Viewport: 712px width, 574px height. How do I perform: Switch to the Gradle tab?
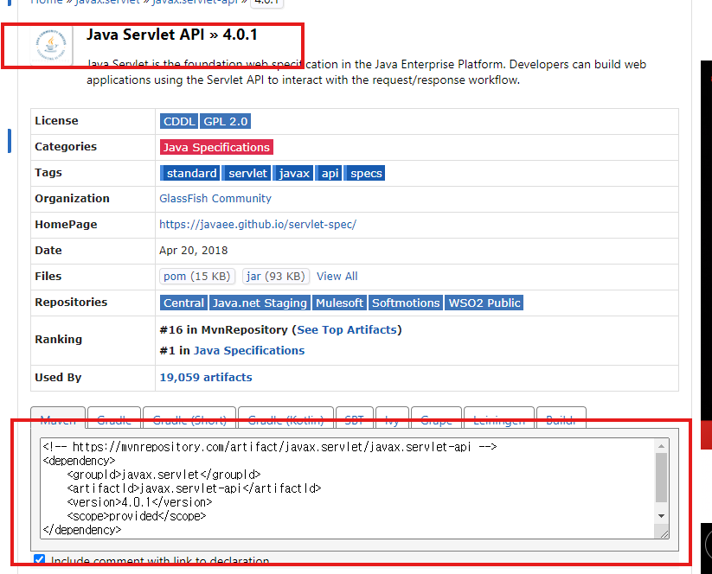coord(114,418)
